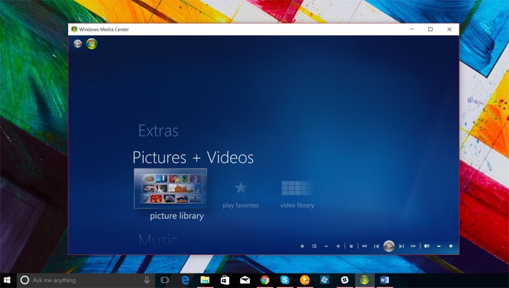
Task: Click the 'picture library' label
Action: point(177,216)
